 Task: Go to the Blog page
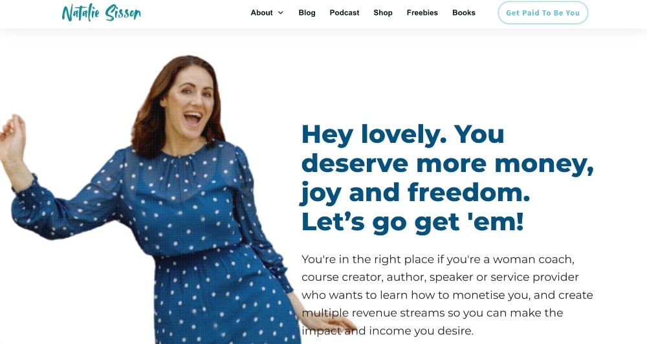(307, 13)
